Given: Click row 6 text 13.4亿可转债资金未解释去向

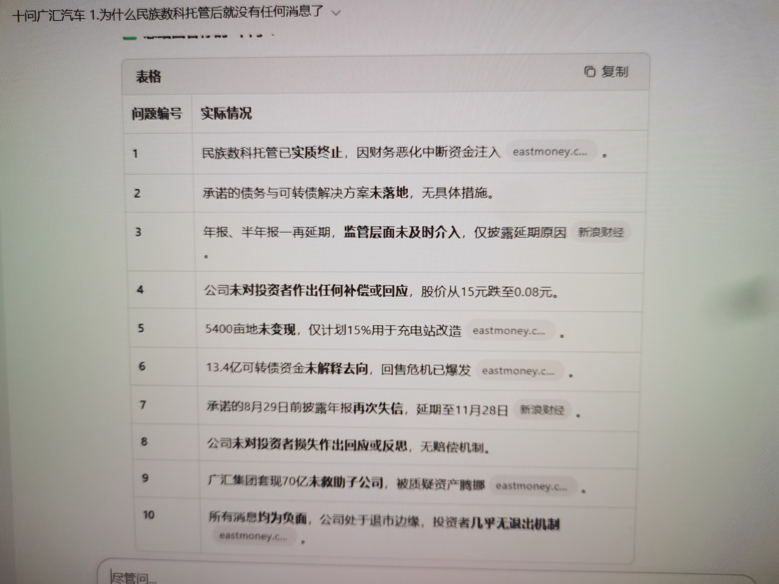Looking at the screenshot, I should [x=287, y=368].
